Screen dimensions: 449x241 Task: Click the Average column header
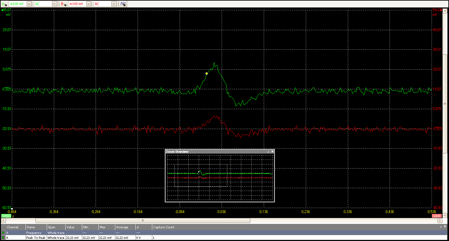[x=122, y=227]
